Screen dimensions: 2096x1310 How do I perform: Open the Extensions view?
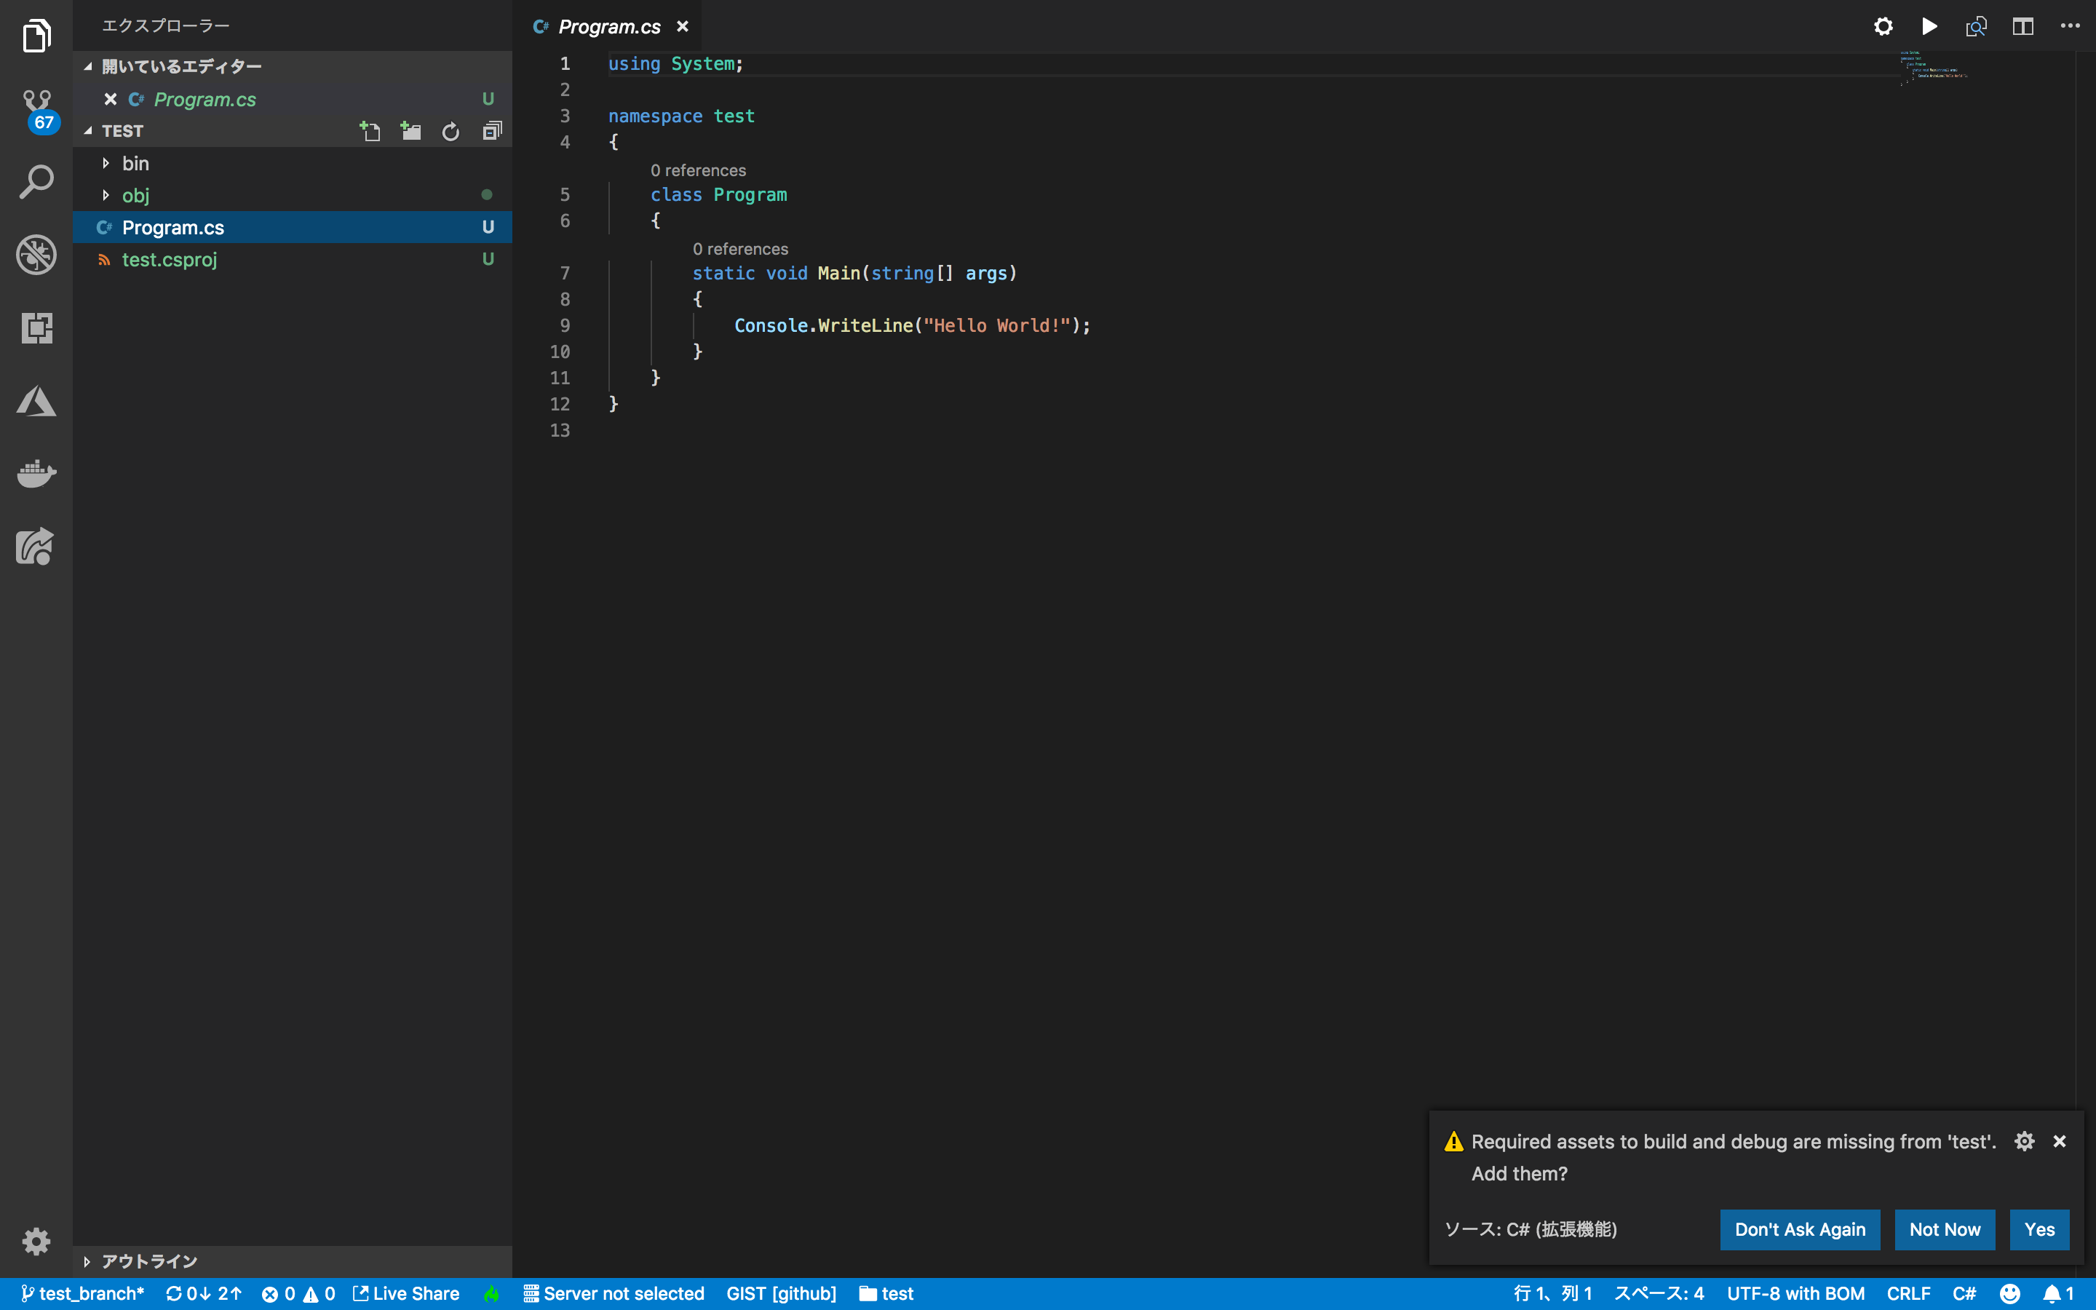coord(36,327)
